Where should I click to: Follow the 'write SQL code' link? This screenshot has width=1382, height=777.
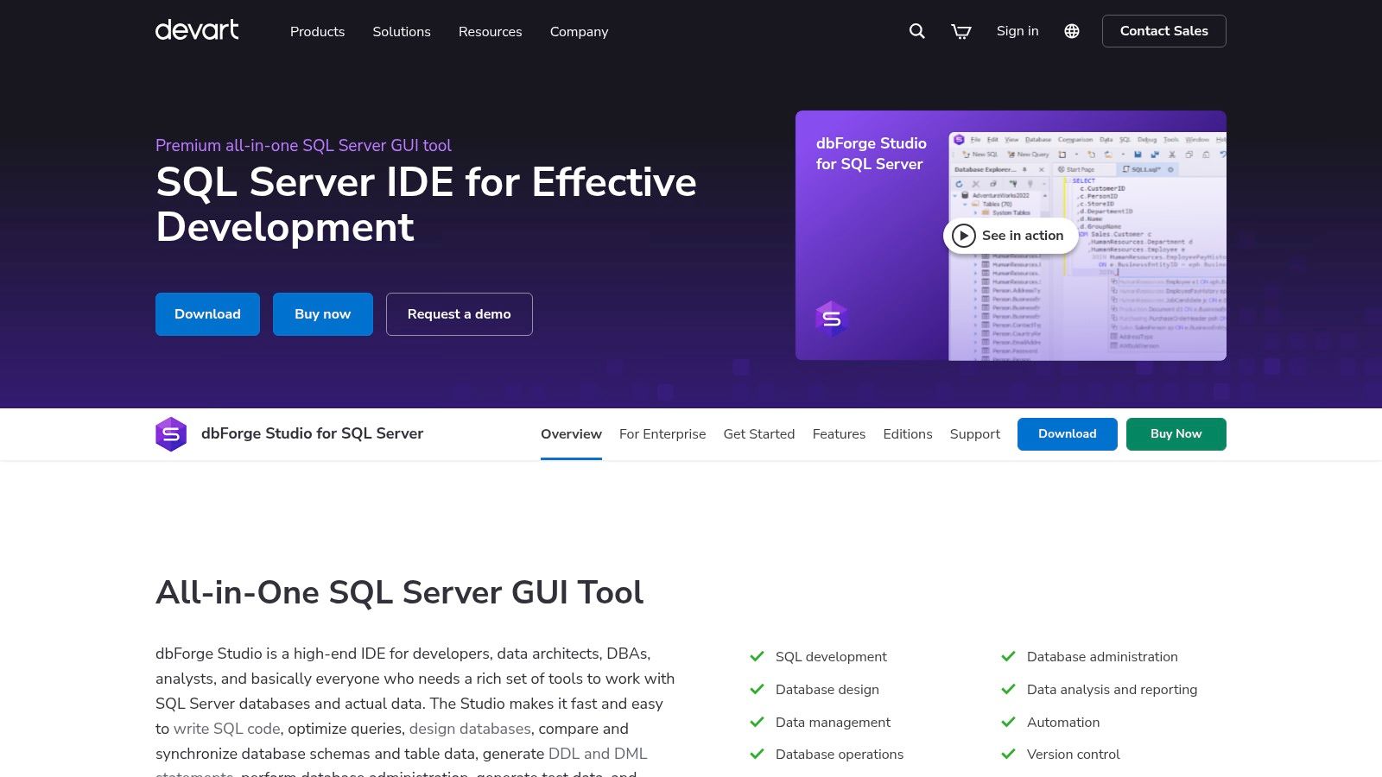coord(226,729)
